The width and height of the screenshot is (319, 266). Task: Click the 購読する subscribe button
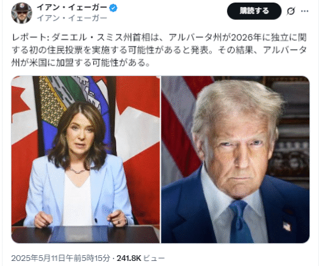click(254, 11)
